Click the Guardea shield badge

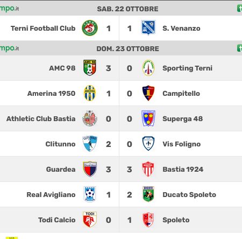[x=90, y=169]
